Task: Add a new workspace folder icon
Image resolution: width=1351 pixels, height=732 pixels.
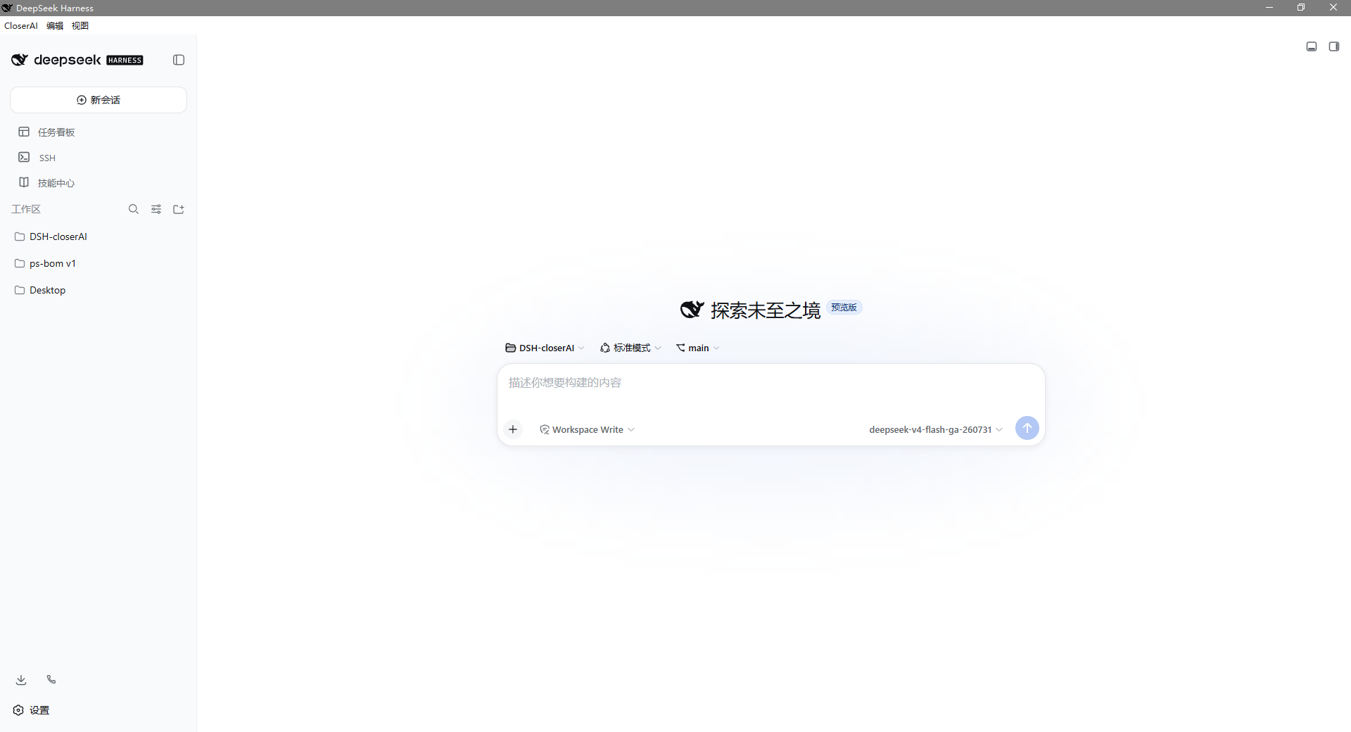Action: (x=179, y=209)
